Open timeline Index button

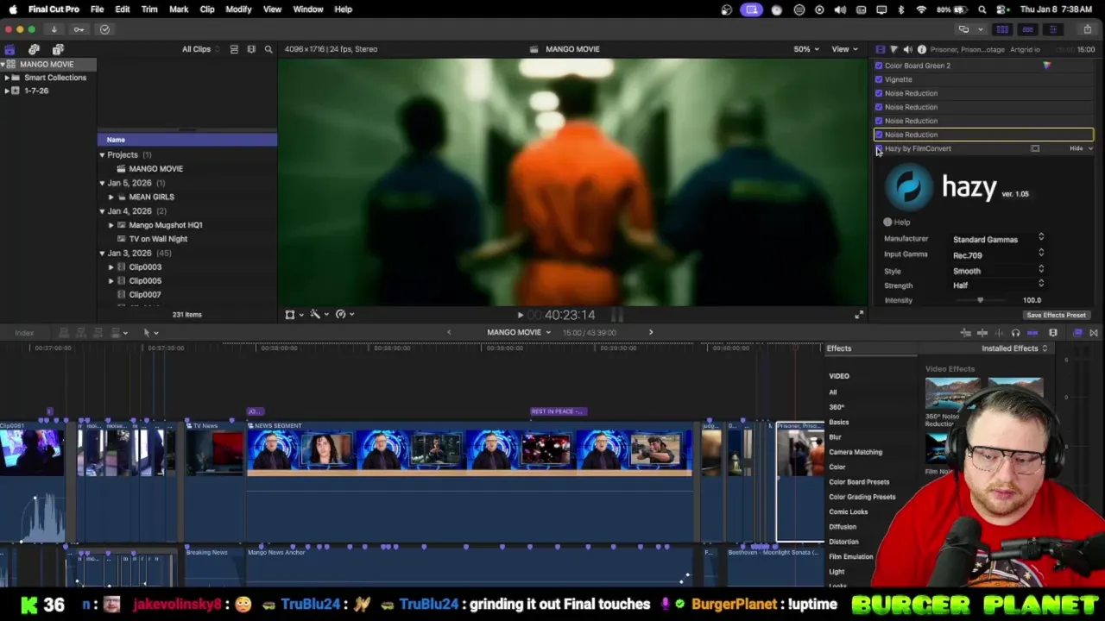click(24, 333)
